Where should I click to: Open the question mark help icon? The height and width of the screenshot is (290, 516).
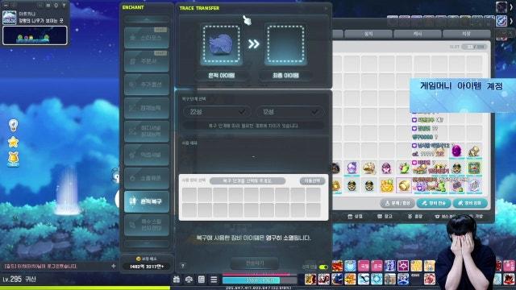click(183, 266)
